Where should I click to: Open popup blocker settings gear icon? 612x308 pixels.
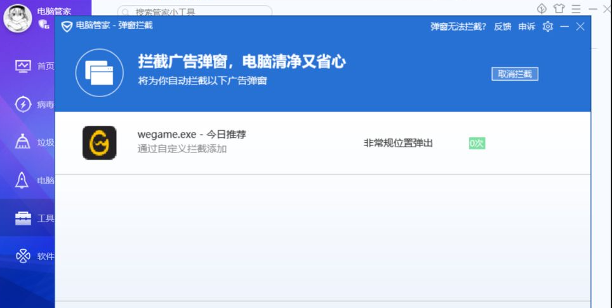(548, 26)
